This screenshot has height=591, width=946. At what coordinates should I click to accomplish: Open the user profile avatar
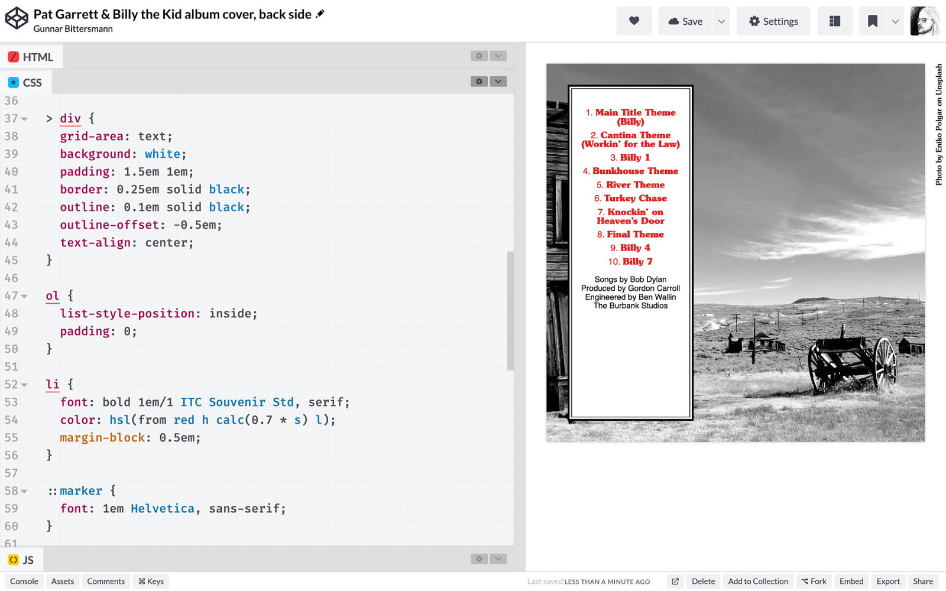[924, 21]
